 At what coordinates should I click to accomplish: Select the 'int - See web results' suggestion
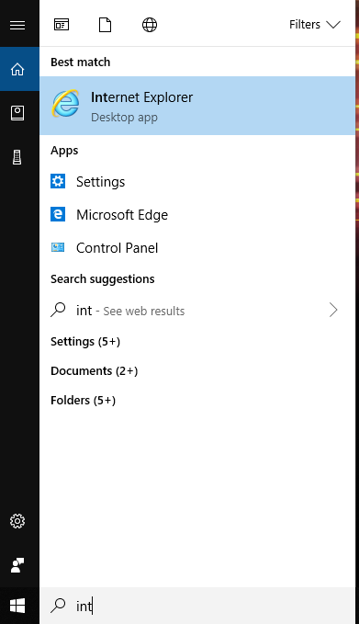click(197, 310)
